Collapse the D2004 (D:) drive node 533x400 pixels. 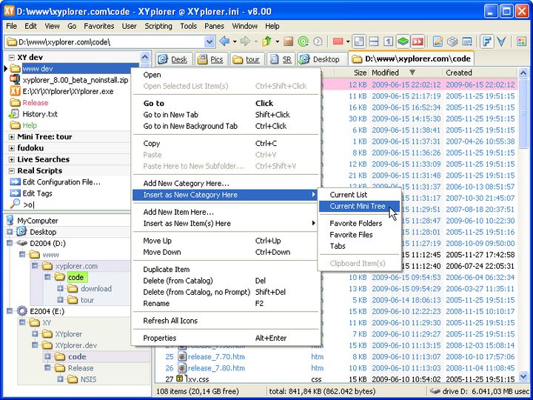coord(10,243)
